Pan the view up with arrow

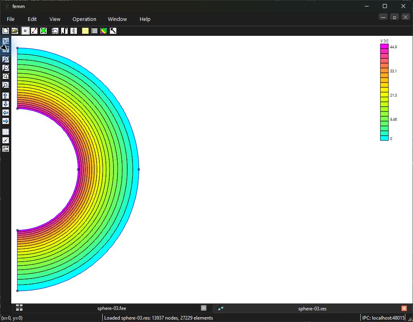click(6, 95)
